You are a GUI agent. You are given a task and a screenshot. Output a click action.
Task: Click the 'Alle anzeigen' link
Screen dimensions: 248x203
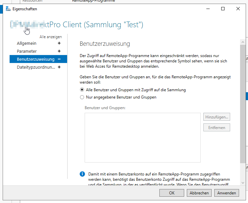pos(51,37)
